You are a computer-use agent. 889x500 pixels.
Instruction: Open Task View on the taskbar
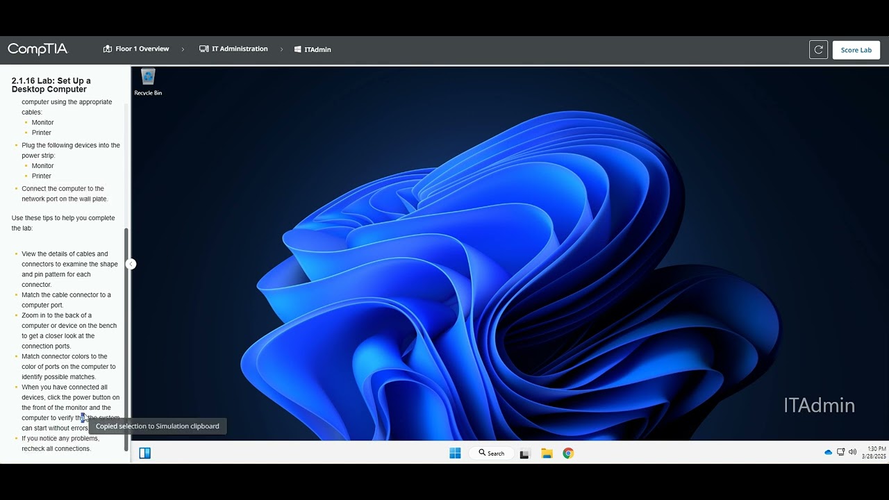point(525,453)
